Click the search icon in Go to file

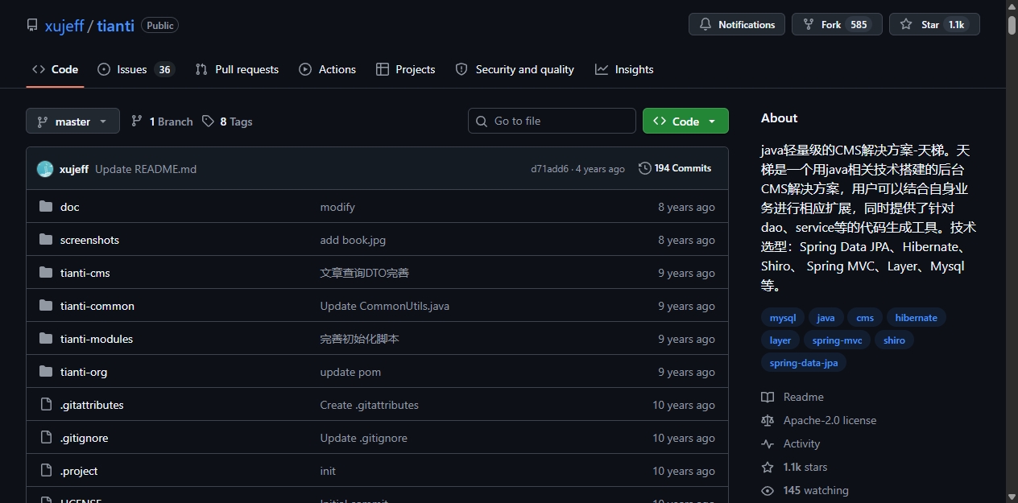click(x=482, y=122)
